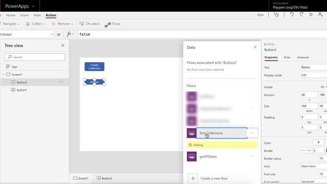
Task: Click the Tree view search field
Action: pyautogui.click(x=35, y=57)
